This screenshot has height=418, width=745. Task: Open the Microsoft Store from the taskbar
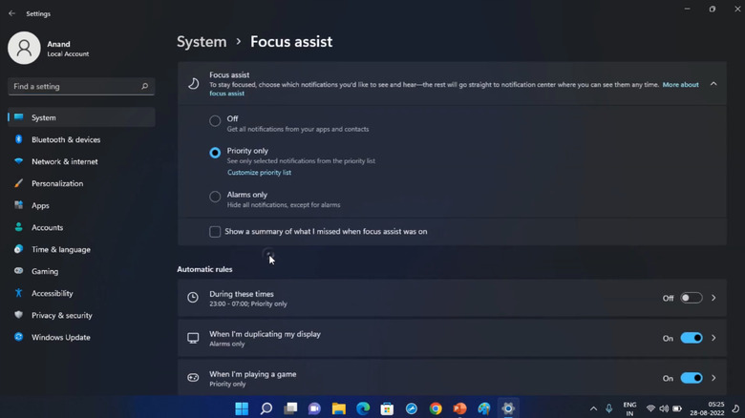pos(387,408)
